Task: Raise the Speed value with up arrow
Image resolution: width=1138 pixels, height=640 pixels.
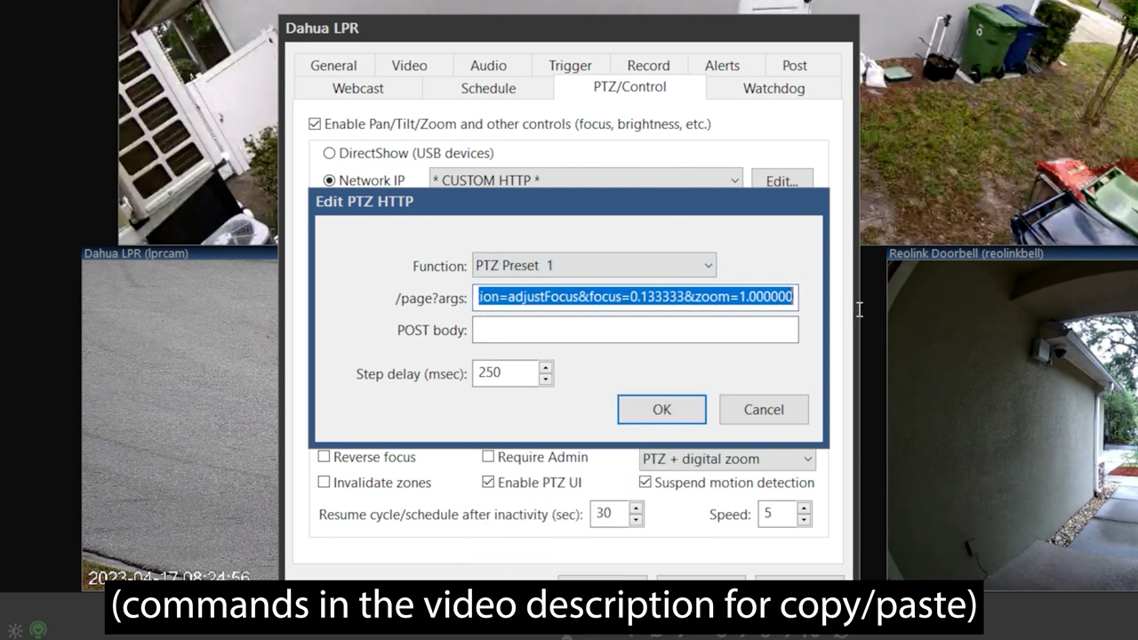Action: coord(804,508)
